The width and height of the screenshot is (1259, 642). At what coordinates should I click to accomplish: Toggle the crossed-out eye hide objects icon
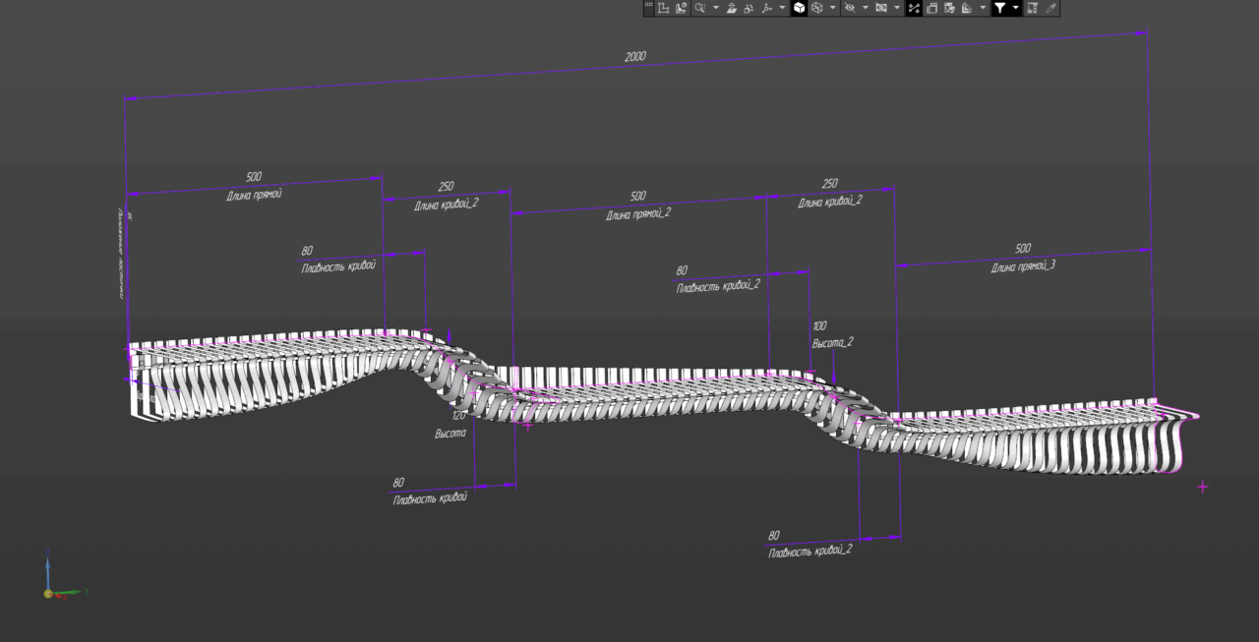(849, 8)
